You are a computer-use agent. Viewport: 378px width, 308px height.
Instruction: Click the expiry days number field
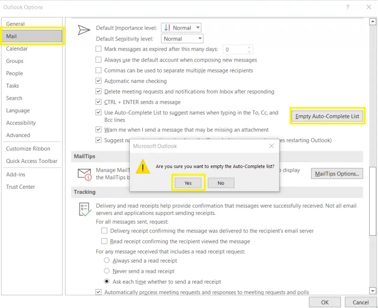[x=235, y=50]
